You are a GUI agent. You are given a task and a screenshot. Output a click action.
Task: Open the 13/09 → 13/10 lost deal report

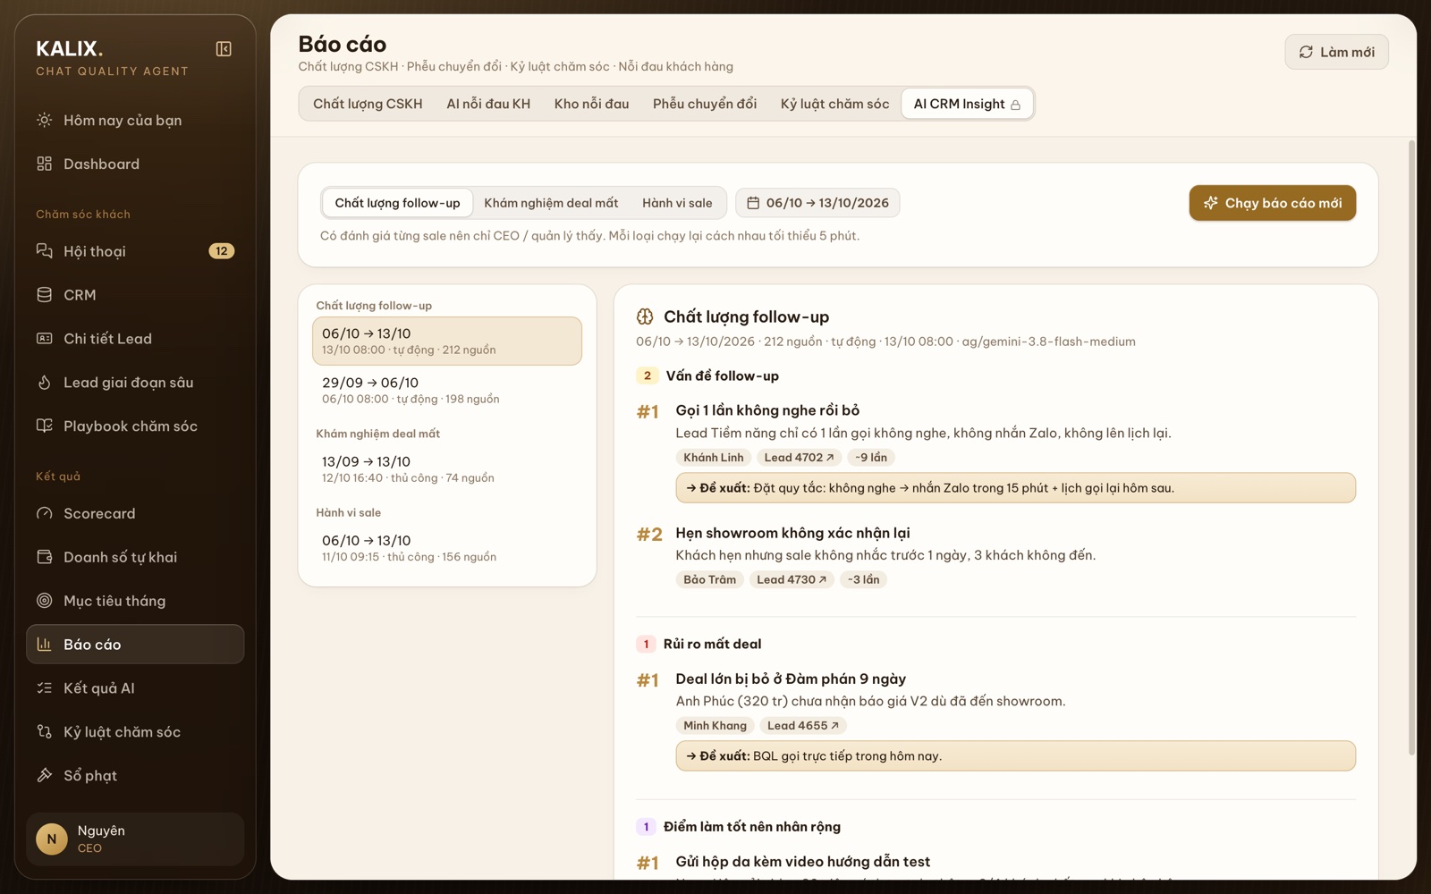click(x=447, y=468)
